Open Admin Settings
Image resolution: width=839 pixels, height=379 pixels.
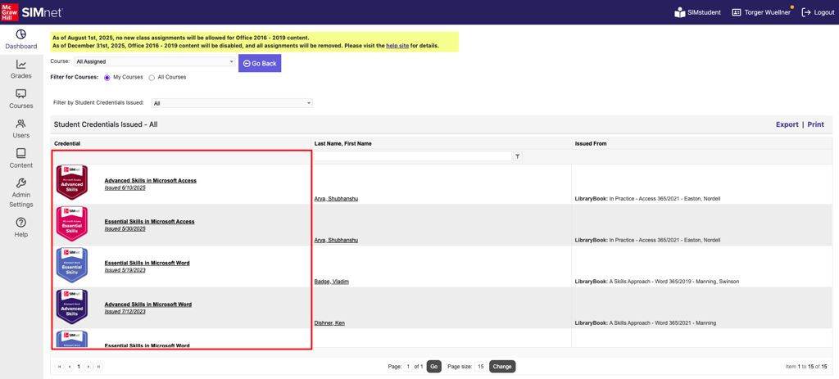coord(20,193)
